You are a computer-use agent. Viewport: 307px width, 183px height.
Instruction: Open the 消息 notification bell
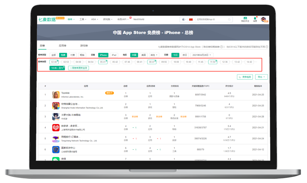(x=255, y=18)
